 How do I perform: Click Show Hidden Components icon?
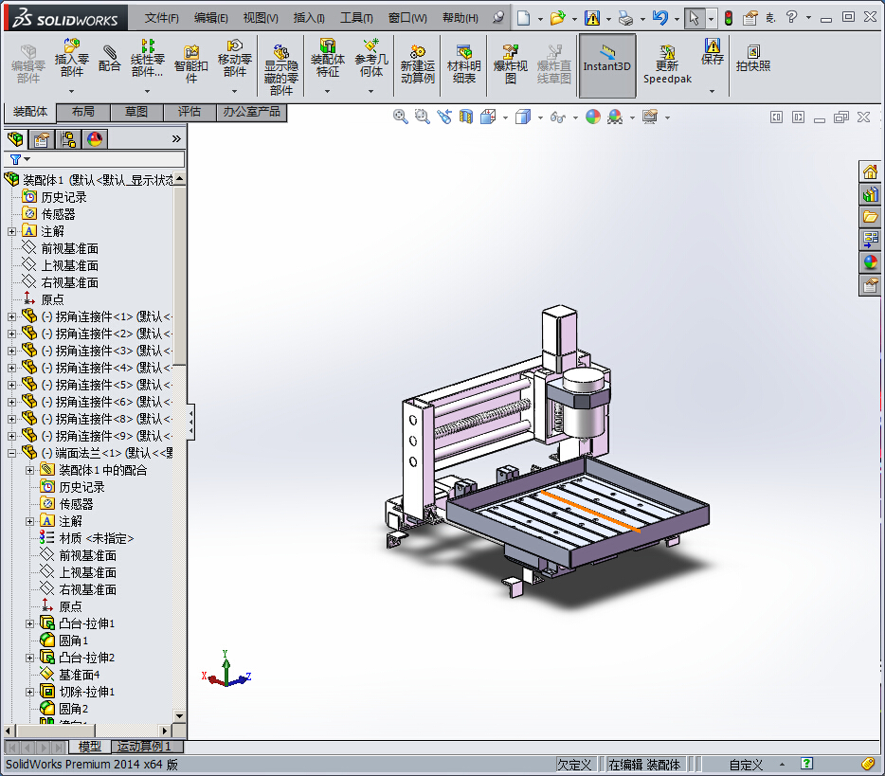[281, 69]
